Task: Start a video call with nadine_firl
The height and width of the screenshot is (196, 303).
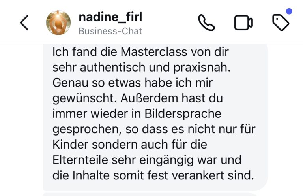Action: [243, 23]
